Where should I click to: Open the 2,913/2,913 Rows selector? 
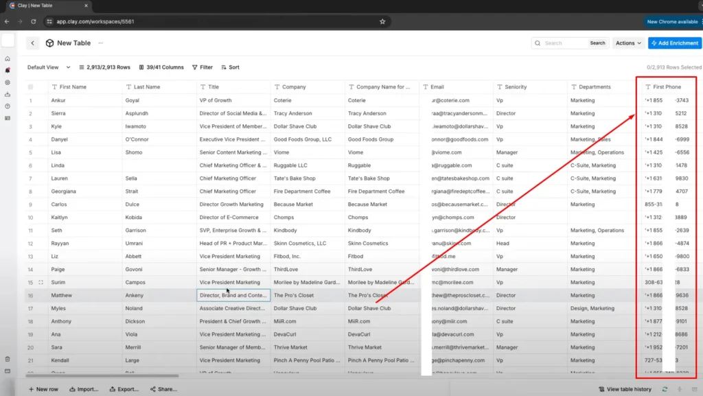[x=104, y=67]
